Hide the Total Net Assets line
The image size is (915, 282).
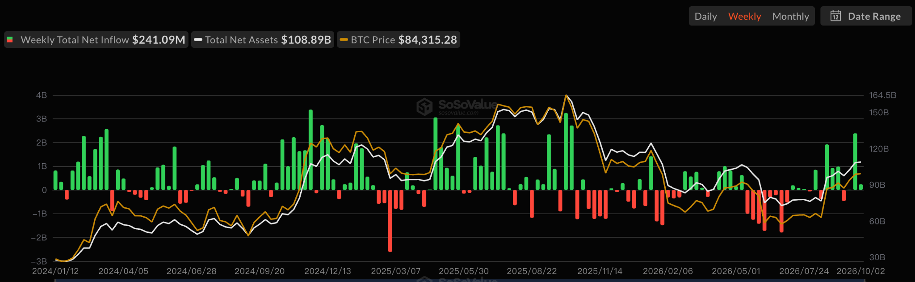(263, 40)
